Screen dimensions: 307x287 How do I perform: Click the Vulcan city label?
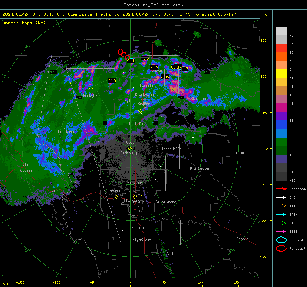pos(173,254)
